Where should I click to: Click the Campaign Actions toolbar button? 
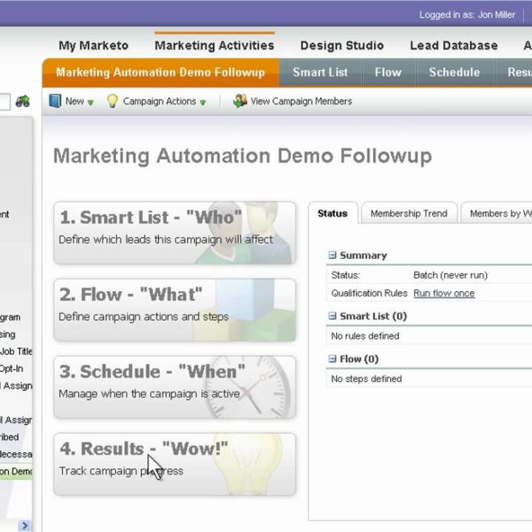coord(156,101)
